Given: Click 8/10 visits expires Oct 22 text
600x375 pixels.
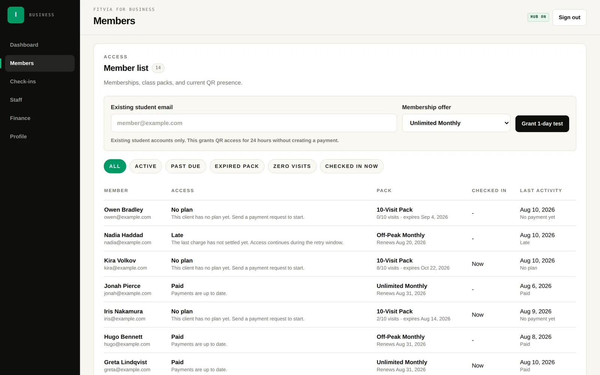Looking at the screenshot, I should click(413, 268).
